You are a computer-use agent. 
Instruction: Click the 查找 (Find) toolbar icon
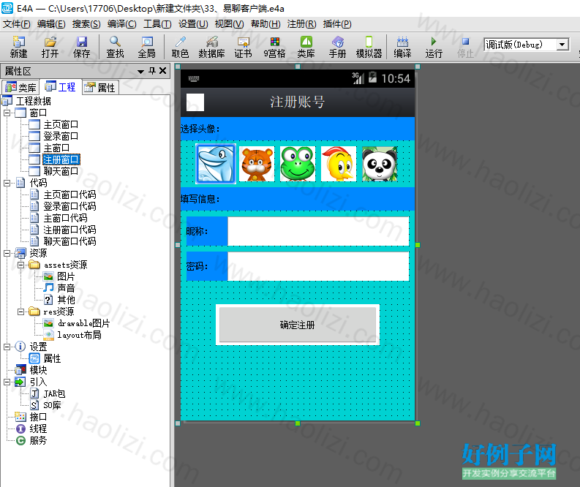pyautogui.click(x=115, y=47)
